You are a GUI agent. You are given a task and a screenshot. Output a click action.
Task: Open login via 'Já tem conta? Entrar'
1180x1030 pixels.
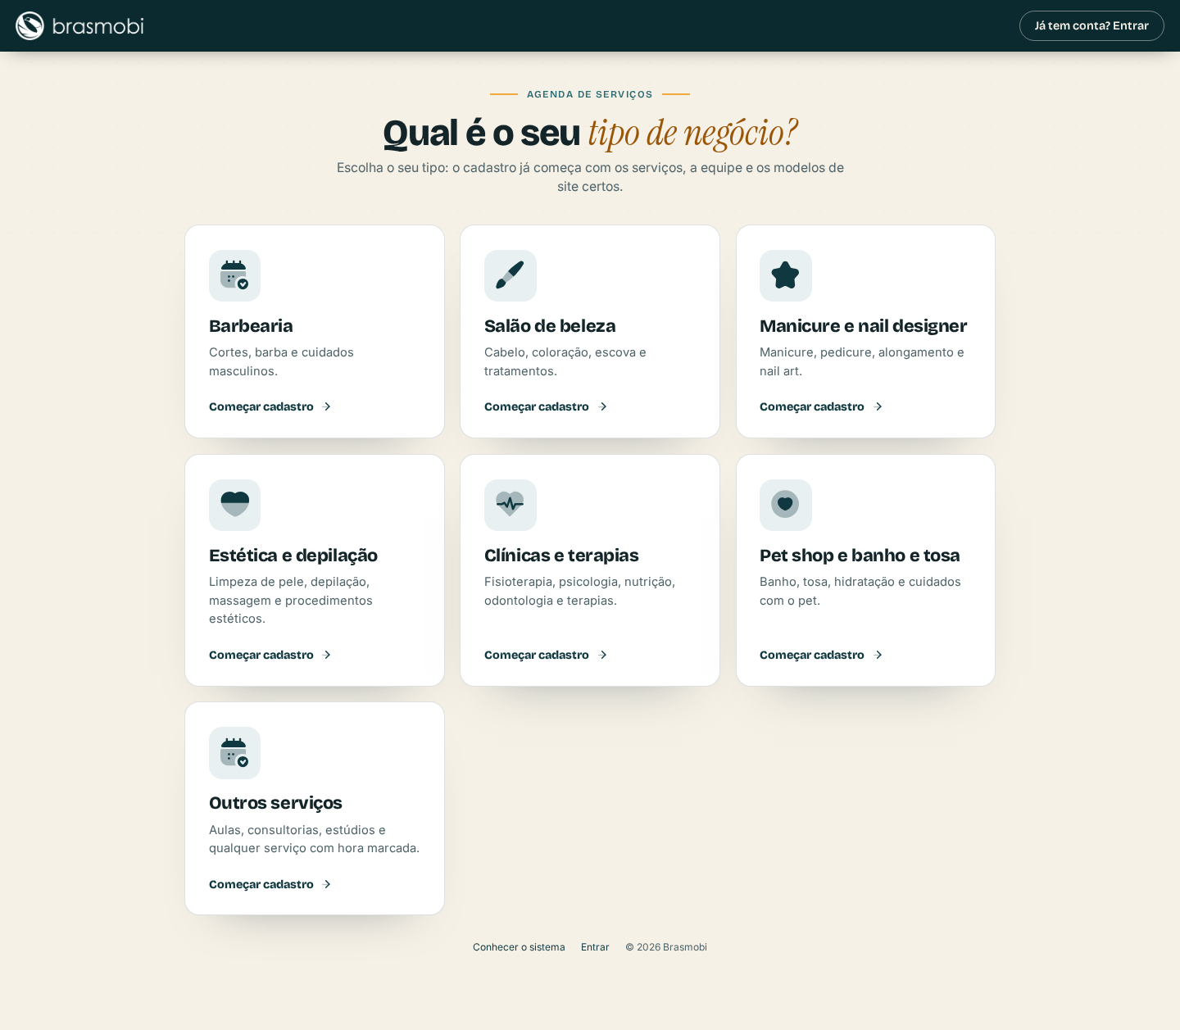point(1091,25)
